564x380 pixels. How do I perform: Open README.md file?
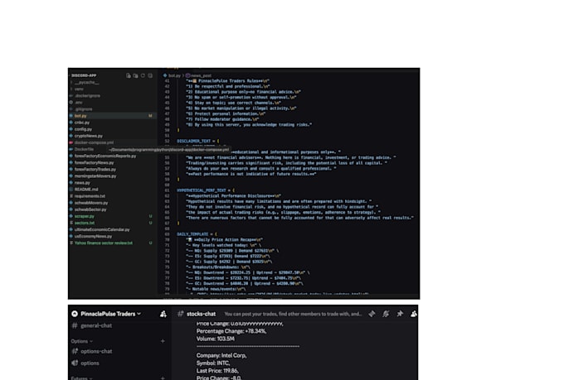click(x=86, y=190)
